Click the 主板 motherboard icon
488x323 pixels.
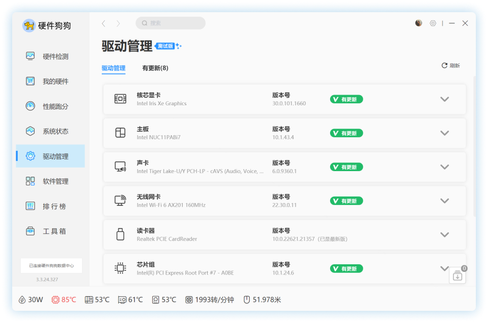(x=120, y=133)
